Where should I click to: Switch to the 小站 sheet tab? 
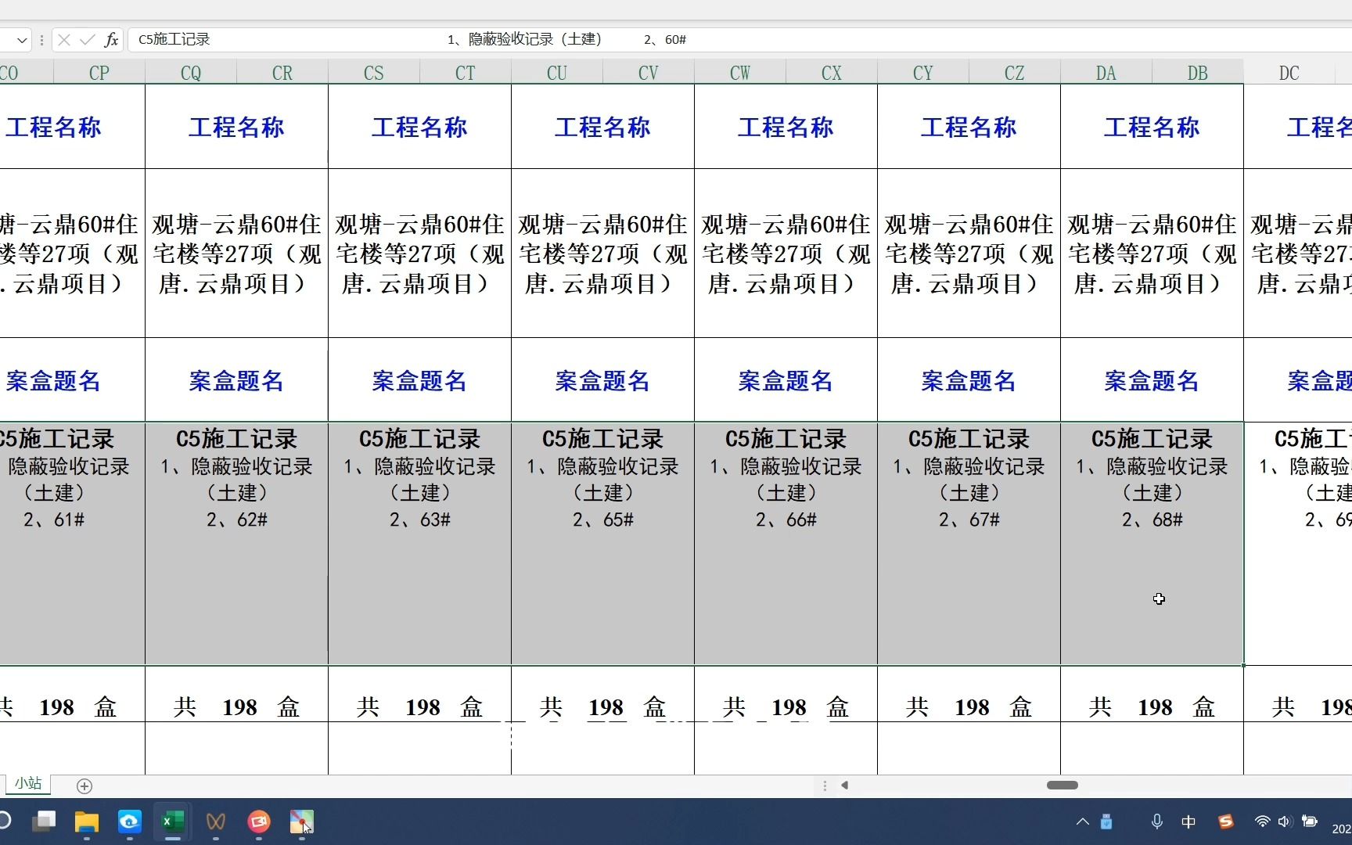28,783
